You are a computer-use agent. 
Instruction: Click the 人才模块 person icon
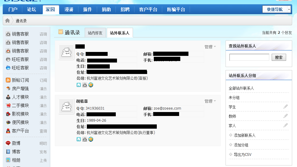click(8, 97)
